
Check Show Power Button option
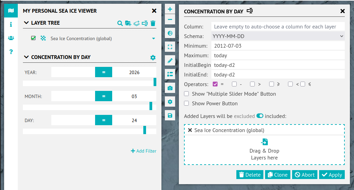[x=186, y=103]
